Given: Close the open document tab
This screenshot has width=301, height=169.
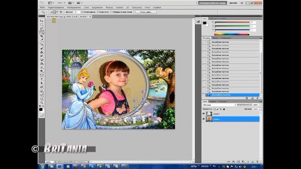Looking at the screenshot, I should click(x=90, y=17).
